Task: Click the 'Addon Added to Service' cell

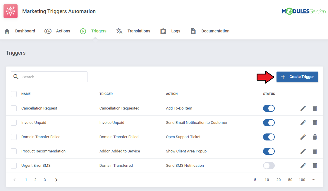Action: [120, 151]
